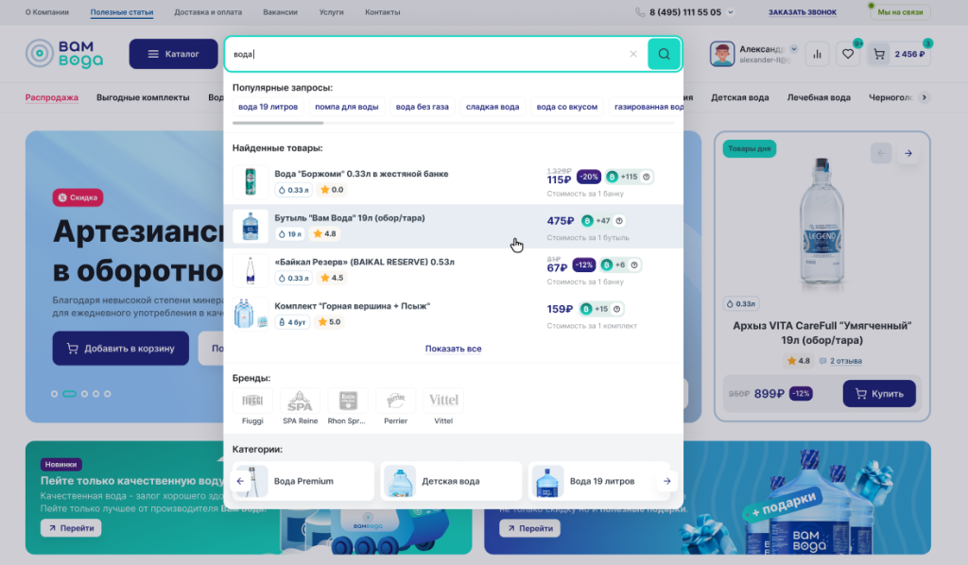Click Показать все link
Image resolution: width=968 pixels, height=565 pixels.
point(453,349)
